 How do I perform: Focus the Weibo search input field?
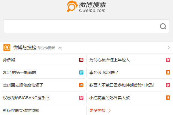pos(86,26)
